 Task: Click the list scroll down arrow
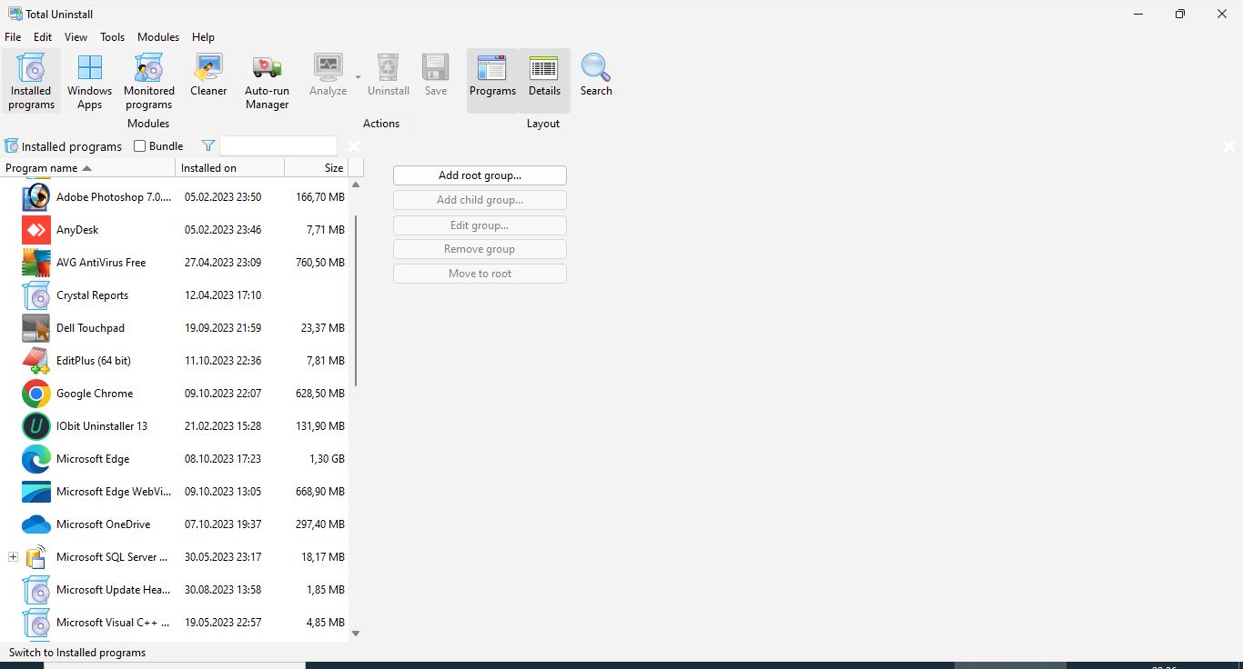(x=356, y=634)
